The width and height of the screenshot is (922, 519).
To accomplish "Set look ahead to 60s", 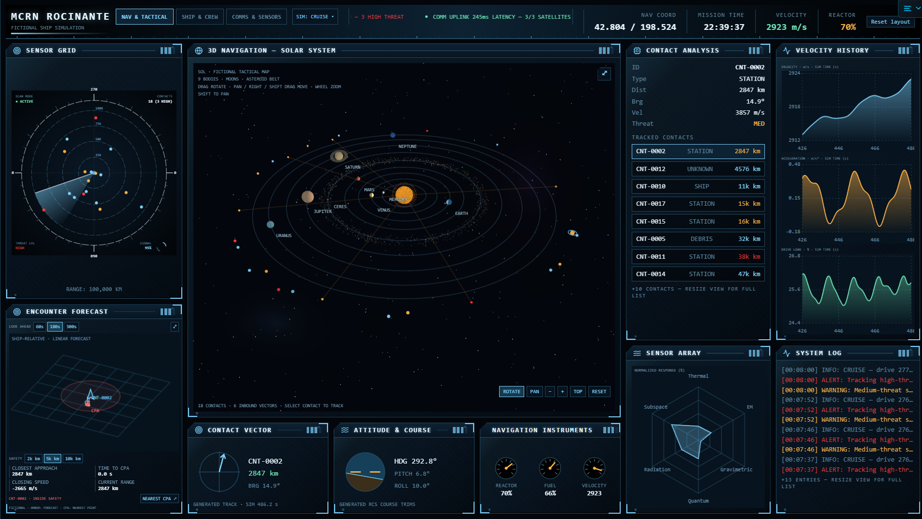I will click(40, 327).
